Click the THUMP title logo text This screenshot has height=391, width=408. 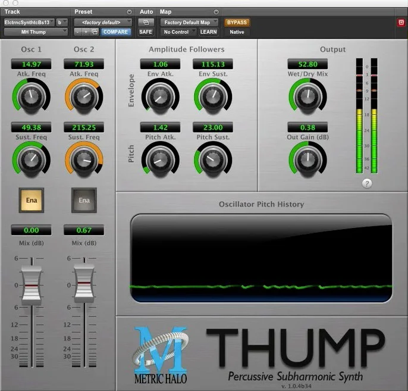[296, 348]
